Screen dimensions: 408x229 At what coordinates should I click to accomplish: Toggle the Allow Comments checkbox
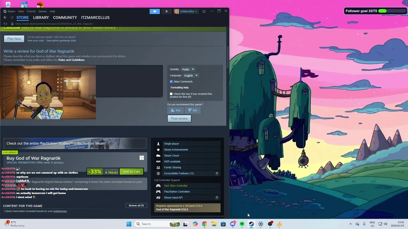point(171,82)
